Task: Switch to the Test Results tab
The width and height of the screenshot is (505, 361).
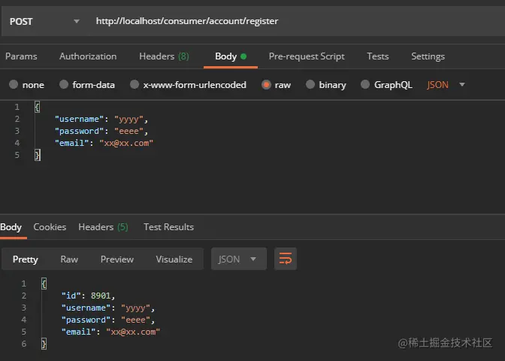Action: coord(169,227)
